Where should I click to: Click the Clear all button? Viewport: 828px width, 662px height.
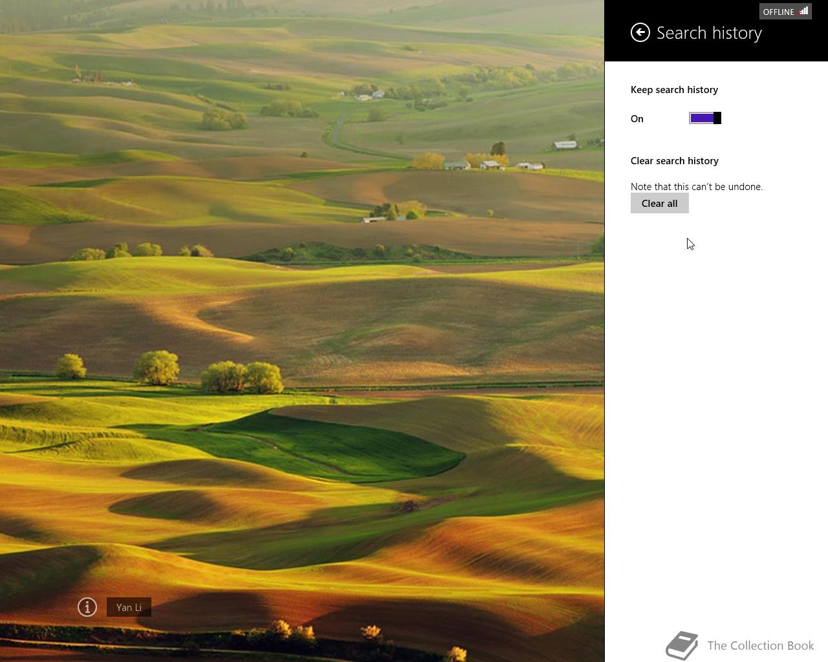tap(660, 203)
